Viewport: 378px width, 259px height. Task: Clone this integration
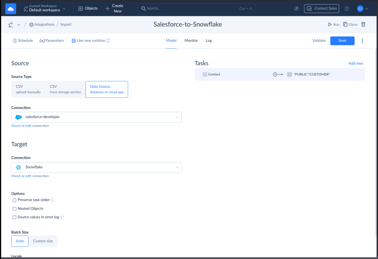point(350,24)
